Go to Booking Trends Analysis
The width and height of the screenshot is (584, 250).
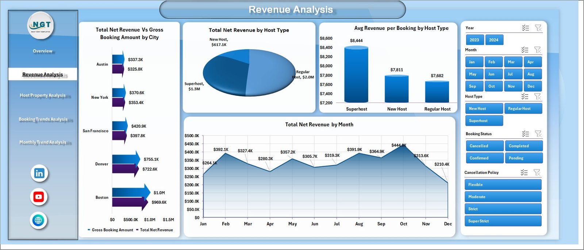coord(43,119)
